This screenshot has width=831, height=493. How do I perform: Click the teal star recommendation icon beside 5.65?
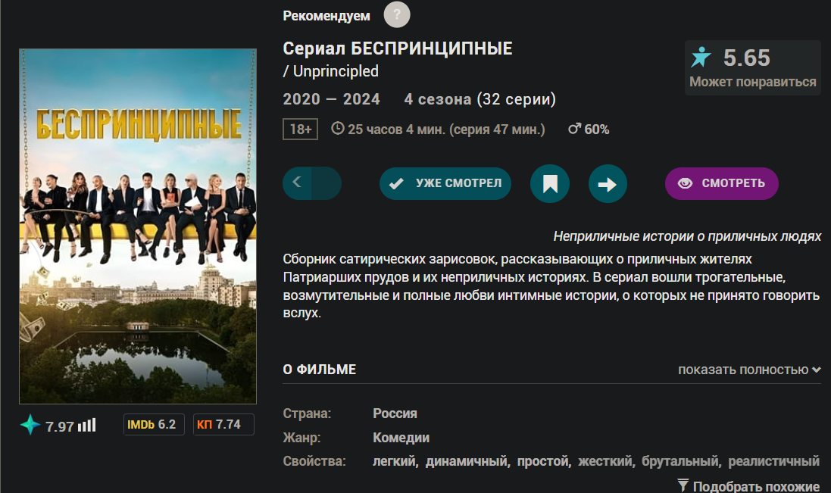701,58
